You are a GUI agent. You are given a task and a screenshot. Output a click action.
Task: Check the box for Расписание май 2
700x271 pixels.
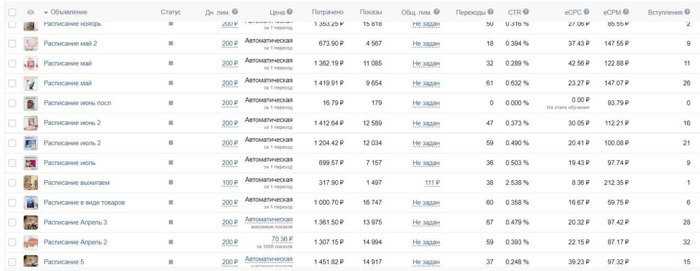13,44
